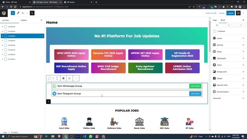Select the tablet device view icon

pos(229,25)
